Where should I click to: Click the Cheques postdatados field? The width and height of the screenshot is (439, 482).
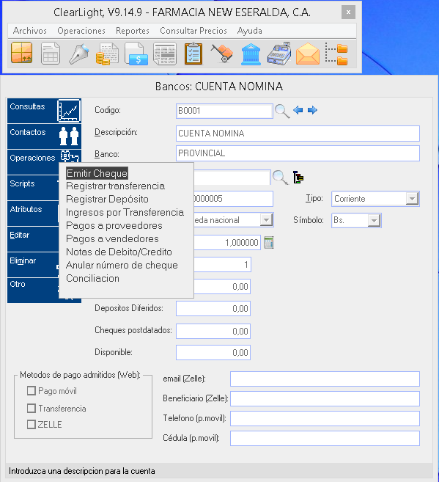point(213,331)
